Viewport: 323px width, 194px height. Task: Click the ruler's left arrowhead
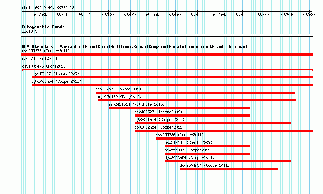(23, 11)
